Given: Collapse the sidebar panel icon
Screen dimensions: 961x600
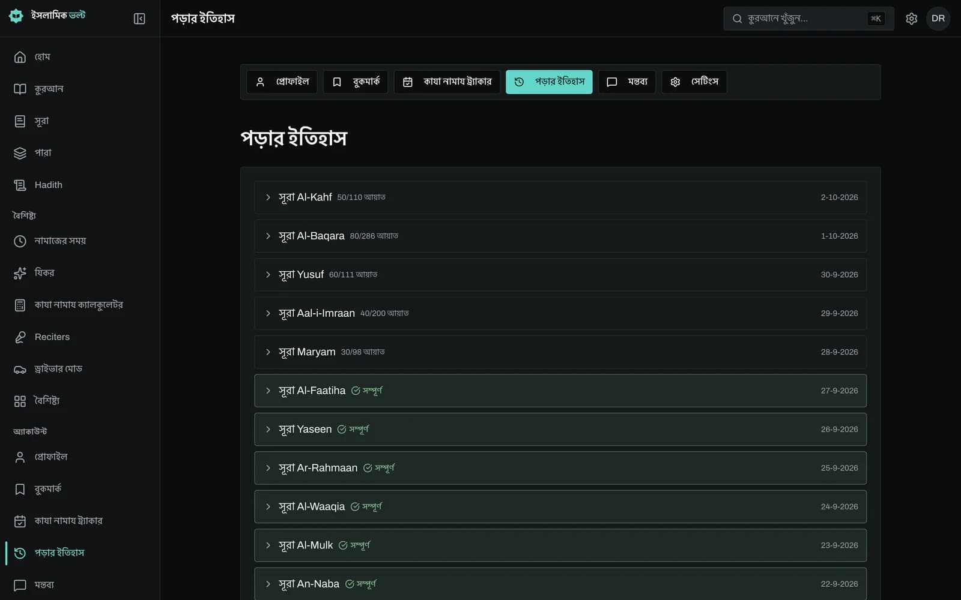Looking at the screenshot, I should click(x=139, y=19).
